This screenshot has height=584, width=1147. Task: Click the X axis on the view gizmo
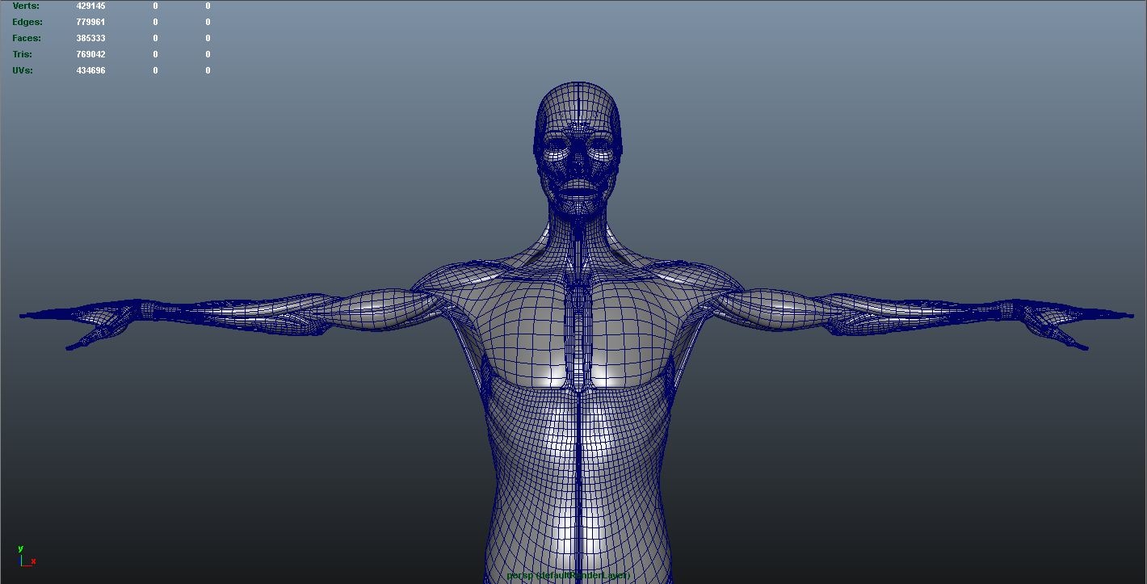33,560
